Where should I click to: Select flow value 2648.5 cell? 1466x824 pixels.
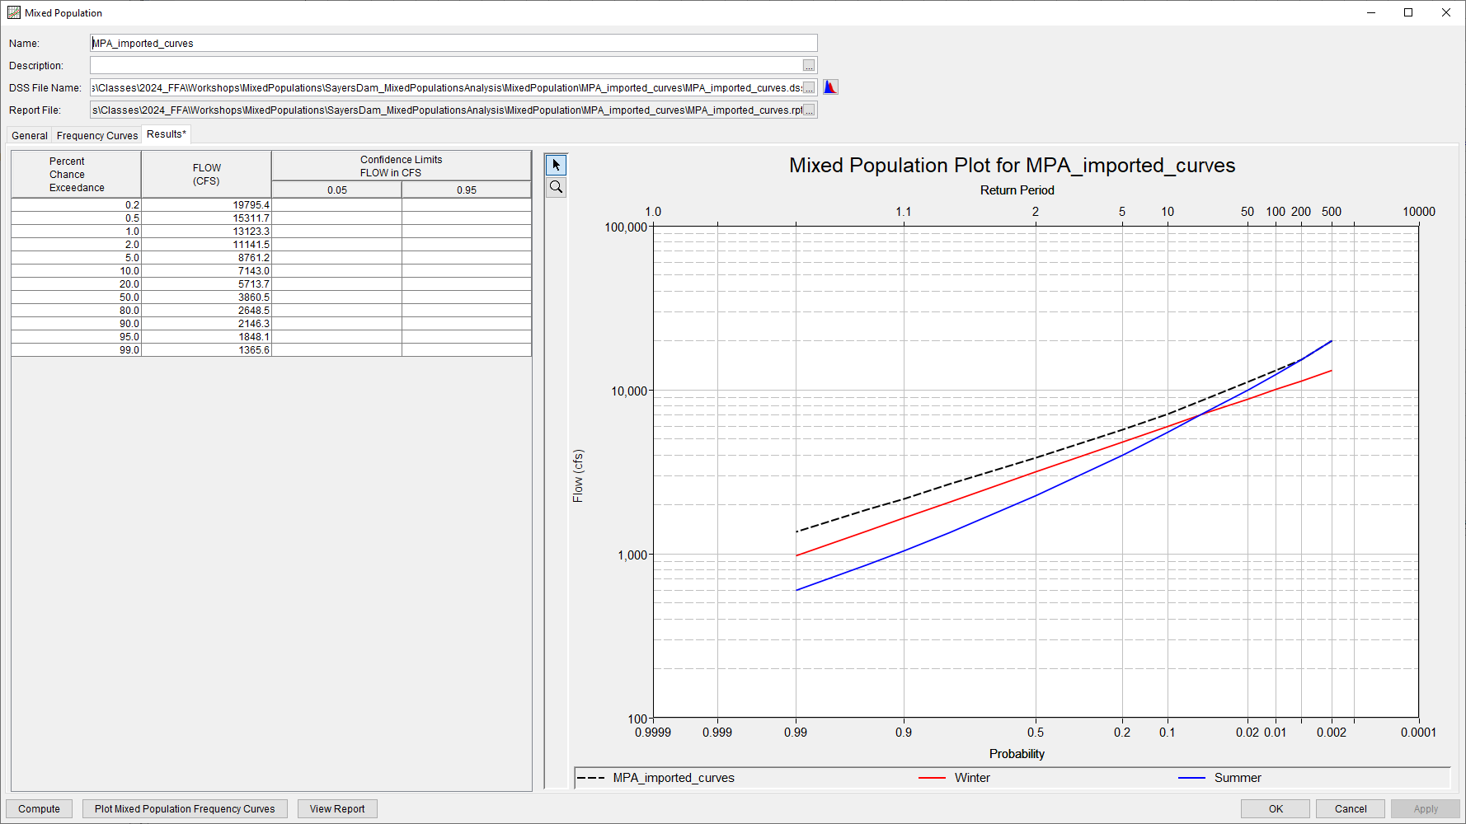[206, 311]
